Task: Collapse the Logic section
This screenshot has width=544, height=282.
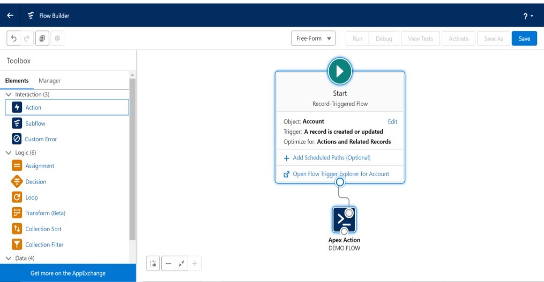Action: click(x=9, y=153)
